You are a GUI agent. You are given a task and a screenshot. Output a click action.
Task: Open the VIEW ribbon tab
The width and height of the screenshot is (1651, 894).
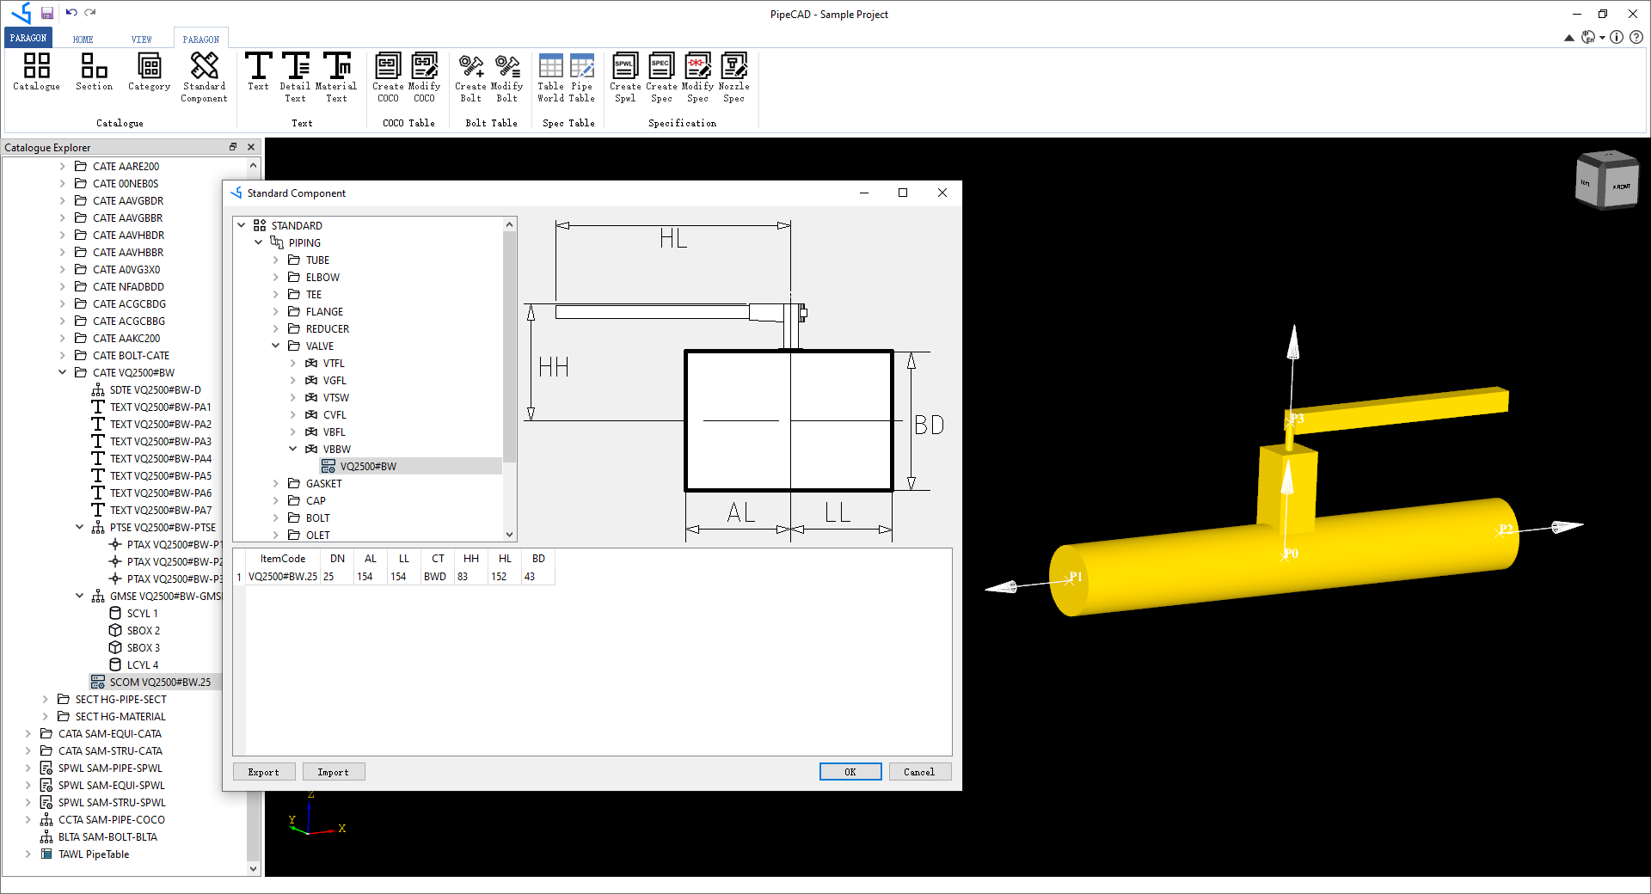point(141,38)
